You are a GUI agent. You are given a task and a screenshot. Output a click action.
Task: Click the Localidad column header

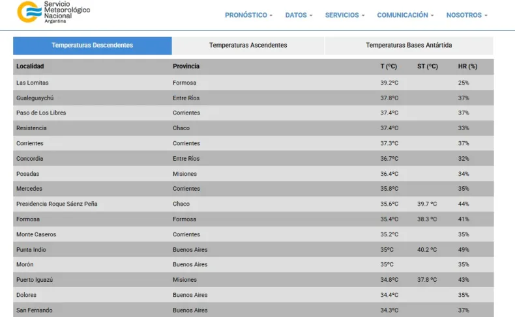coord(31,66)
